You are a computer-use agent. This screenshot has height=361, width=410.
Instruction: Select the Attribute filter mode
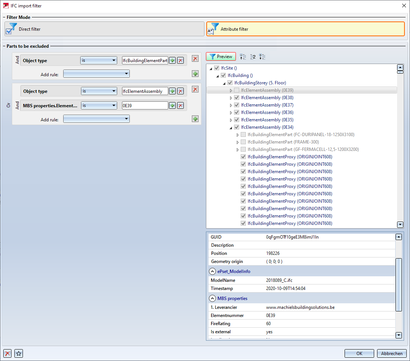coord(305,29)
